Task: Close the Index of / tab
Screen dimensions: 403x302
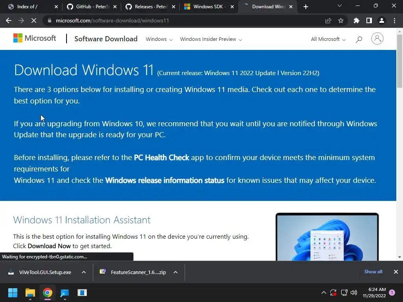Action: click(56, 7)
